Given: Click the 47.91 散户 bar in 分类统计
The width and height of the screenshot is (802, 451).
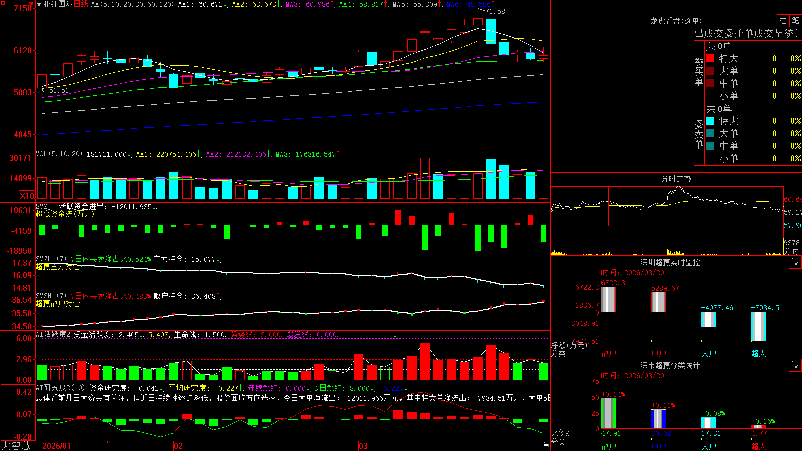Looking at the screenshot, I should 609,413.
